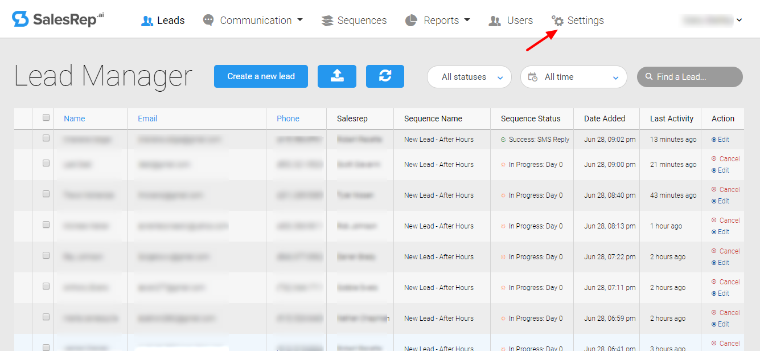Click the Last Activity column header

(672, 119)
